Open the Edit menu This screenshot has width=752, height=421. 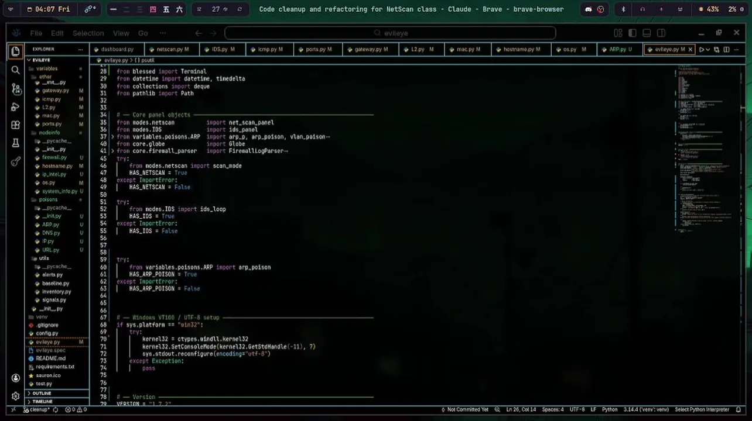(x=57, y=33)
